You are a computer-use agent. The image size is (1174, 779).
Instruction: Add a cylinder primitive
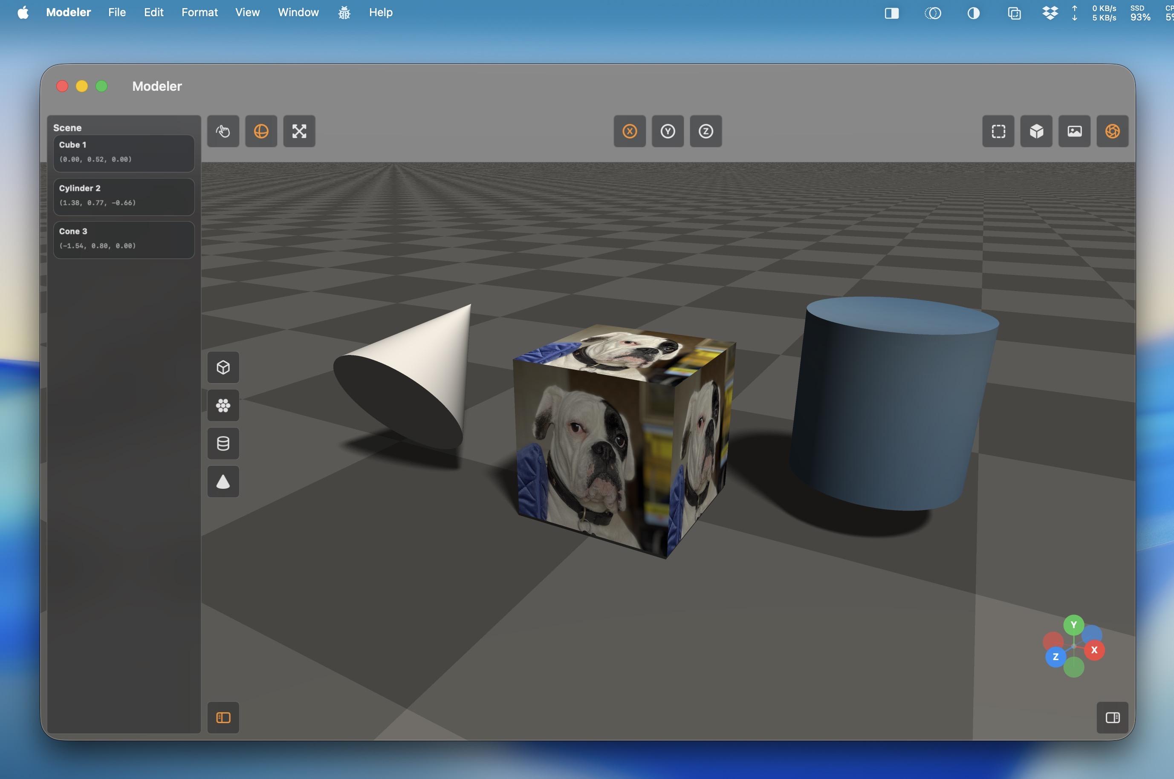(223, 443)
